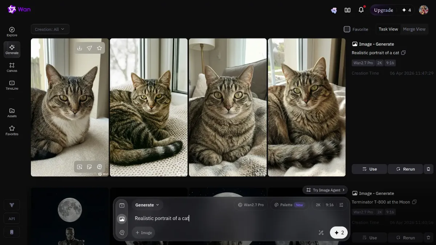Click the Rerun button for cat portrait
Viewport: 436px width, 245px height.
click(405, 169)
